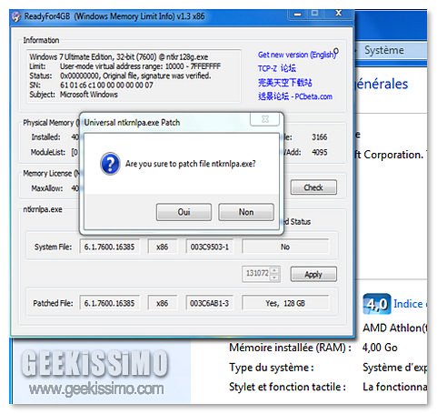Decline the patch with Non button
The height and width of the screenshot is (414, 437).
[x=246, y=212]
